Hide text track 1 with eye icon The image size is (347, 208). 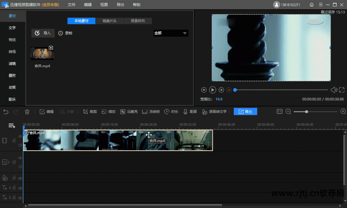[x=20, y=188]
